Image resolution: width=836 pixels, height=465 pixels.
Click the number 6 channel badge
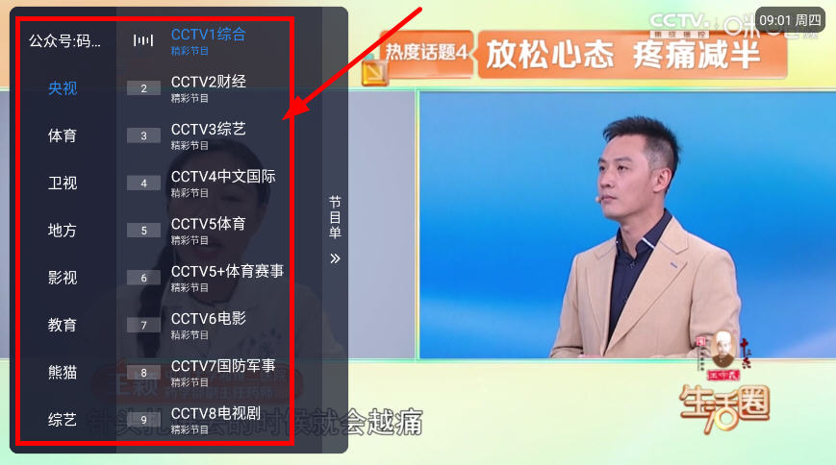143,278
